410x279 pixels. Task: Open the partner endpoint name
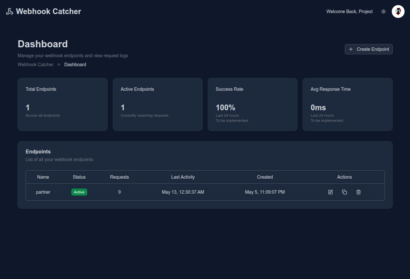click(x=43, y=192)
